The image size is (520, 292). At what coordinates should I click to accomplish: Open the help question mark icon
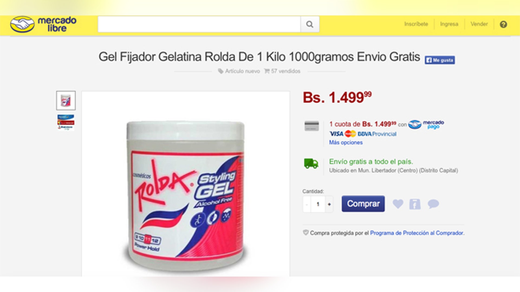(503, 24)
